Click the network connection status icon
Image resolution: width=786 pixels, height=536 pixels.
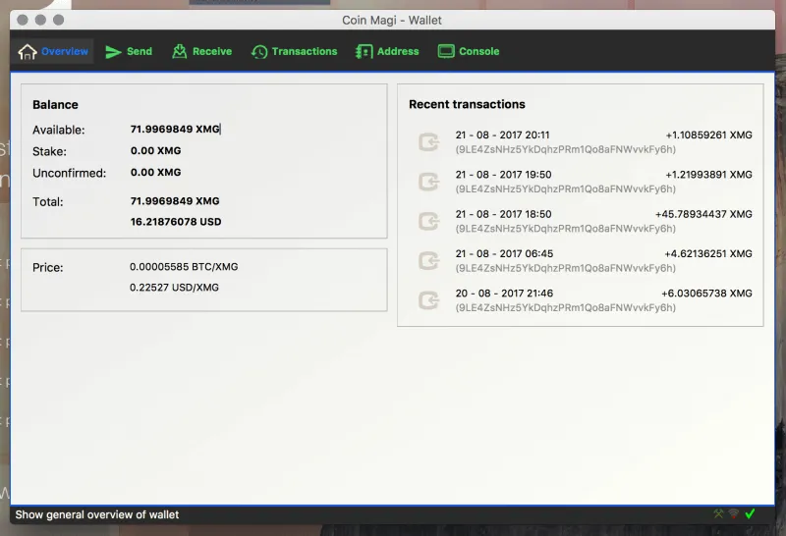pyautogui.click(x=733, y=513)
